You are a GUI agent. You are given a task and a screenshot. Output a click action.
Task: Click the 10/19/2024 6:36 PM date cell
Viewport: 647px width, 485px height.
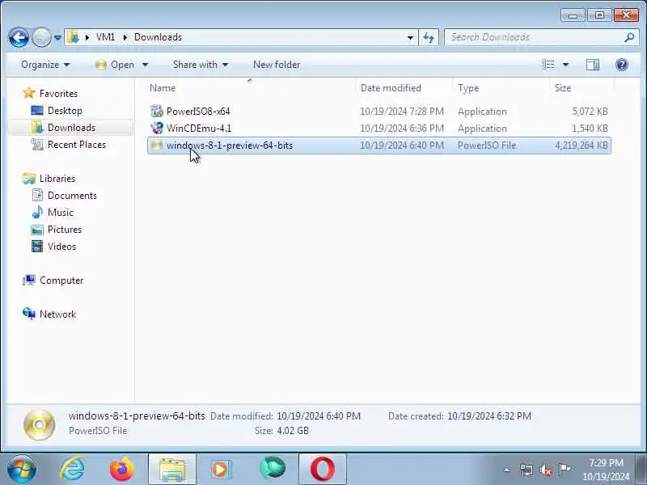point(402,129)
